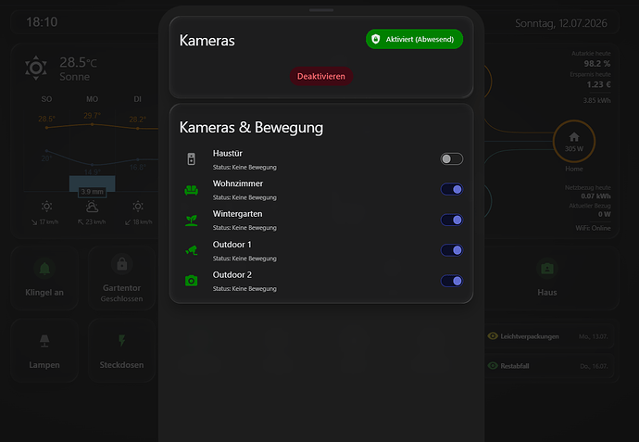Click the drag handle atop the popup
The height and width of the screenshot is (442, 639).
click(321, 10)
